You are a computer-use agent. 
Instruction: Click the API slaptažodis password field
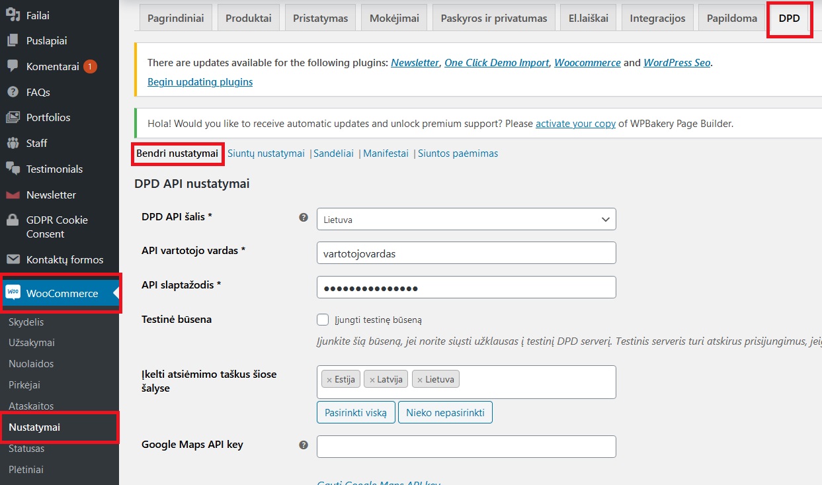click(x=466, y=287)
